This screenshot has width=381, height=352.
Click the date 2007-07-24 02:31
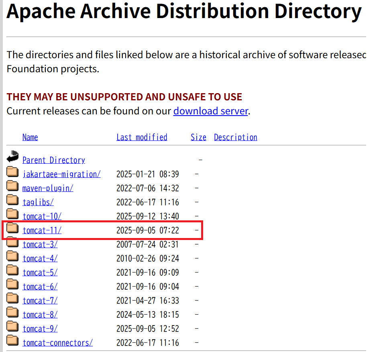point(147,244)
